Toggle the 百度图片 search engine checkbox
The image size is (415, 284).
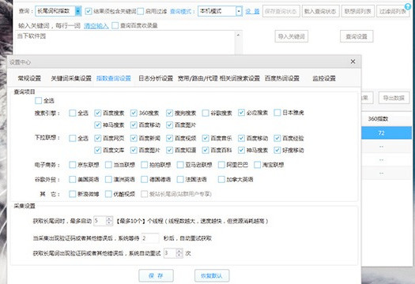click(169, 125)
